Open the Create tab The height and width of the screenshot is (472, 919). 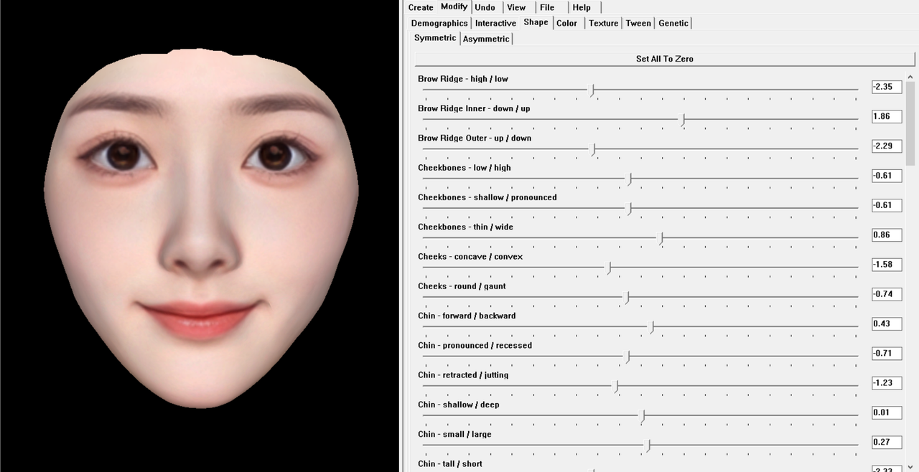(x=421, y=7)
